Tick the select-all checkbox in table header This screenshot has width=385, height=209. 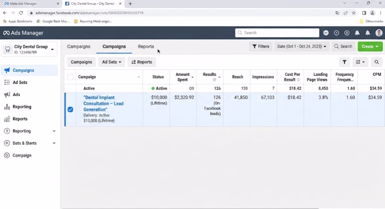(70, 77)
